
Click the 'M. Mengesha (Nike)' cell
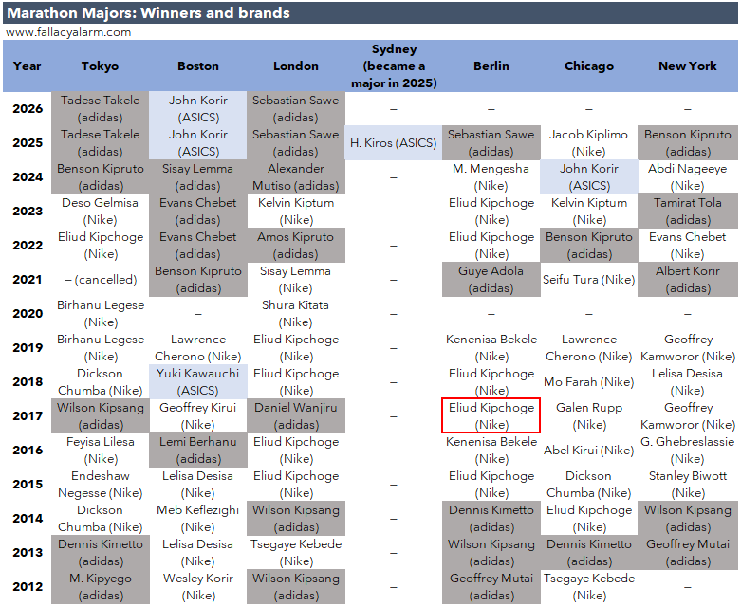coord(491,176)
